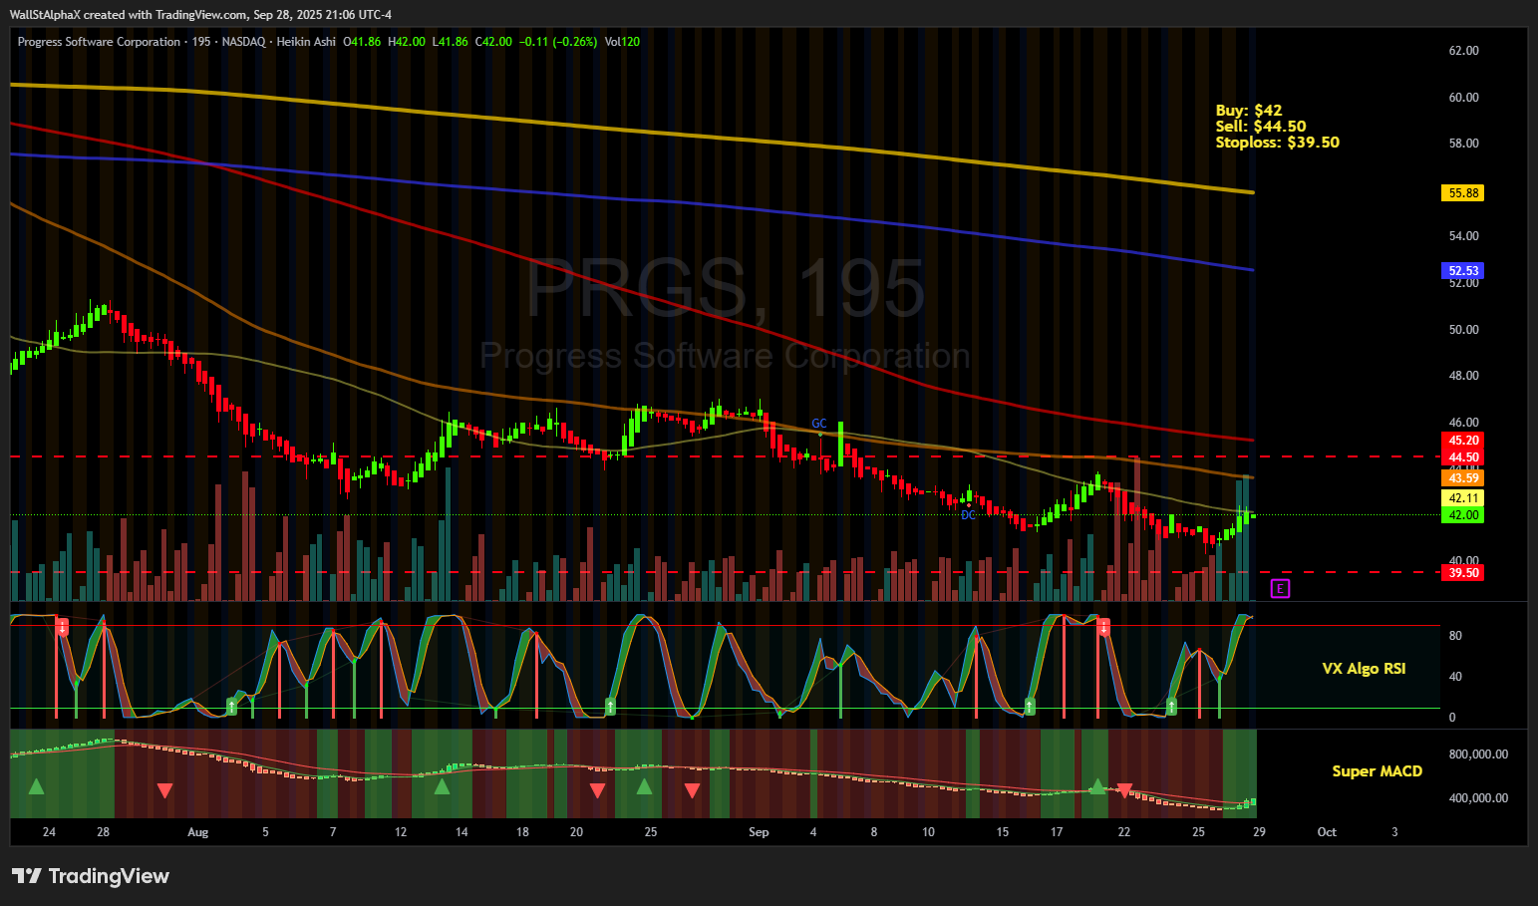Click the blue 52.53 price label
Image resolution: width=1538 pixels, height=906 pixels.
(x=1462, y=271)
